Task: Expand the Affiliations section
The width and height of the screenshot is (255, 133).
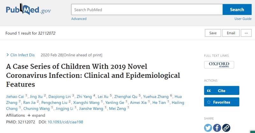Action: pyautogui.click(x=36, y=115)
